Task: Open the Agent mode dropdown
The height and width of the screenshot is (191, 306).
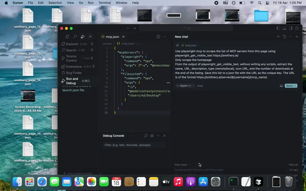Action: pyautogui.click(x=184, y=86)
